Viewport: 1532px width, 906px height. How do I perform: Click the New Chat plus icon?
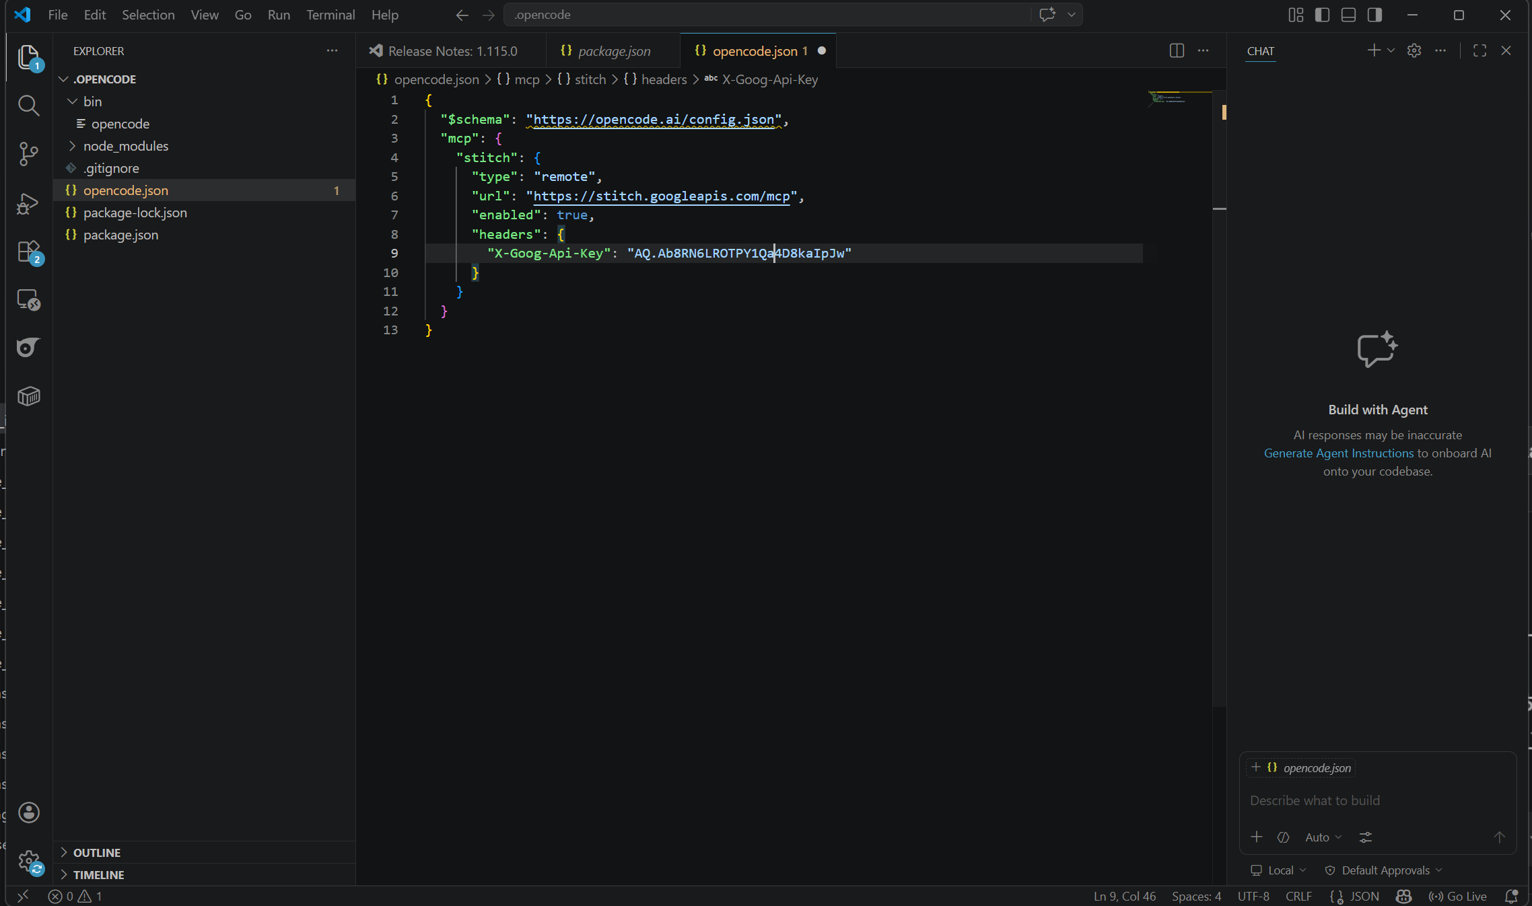[x=1374, y=50]
